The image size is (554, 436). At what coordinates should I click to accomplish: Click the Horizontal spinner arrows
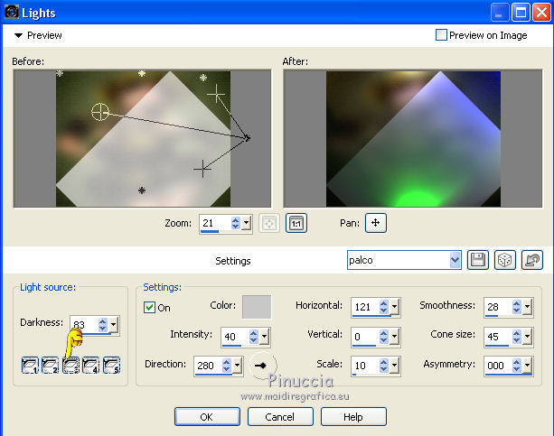384,307
